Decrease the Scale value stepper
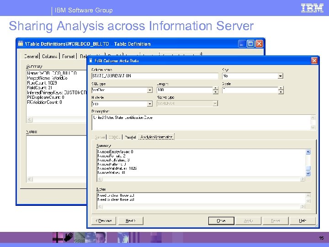The height and width of the screenshot is (247, 329). tap(281, 92)
